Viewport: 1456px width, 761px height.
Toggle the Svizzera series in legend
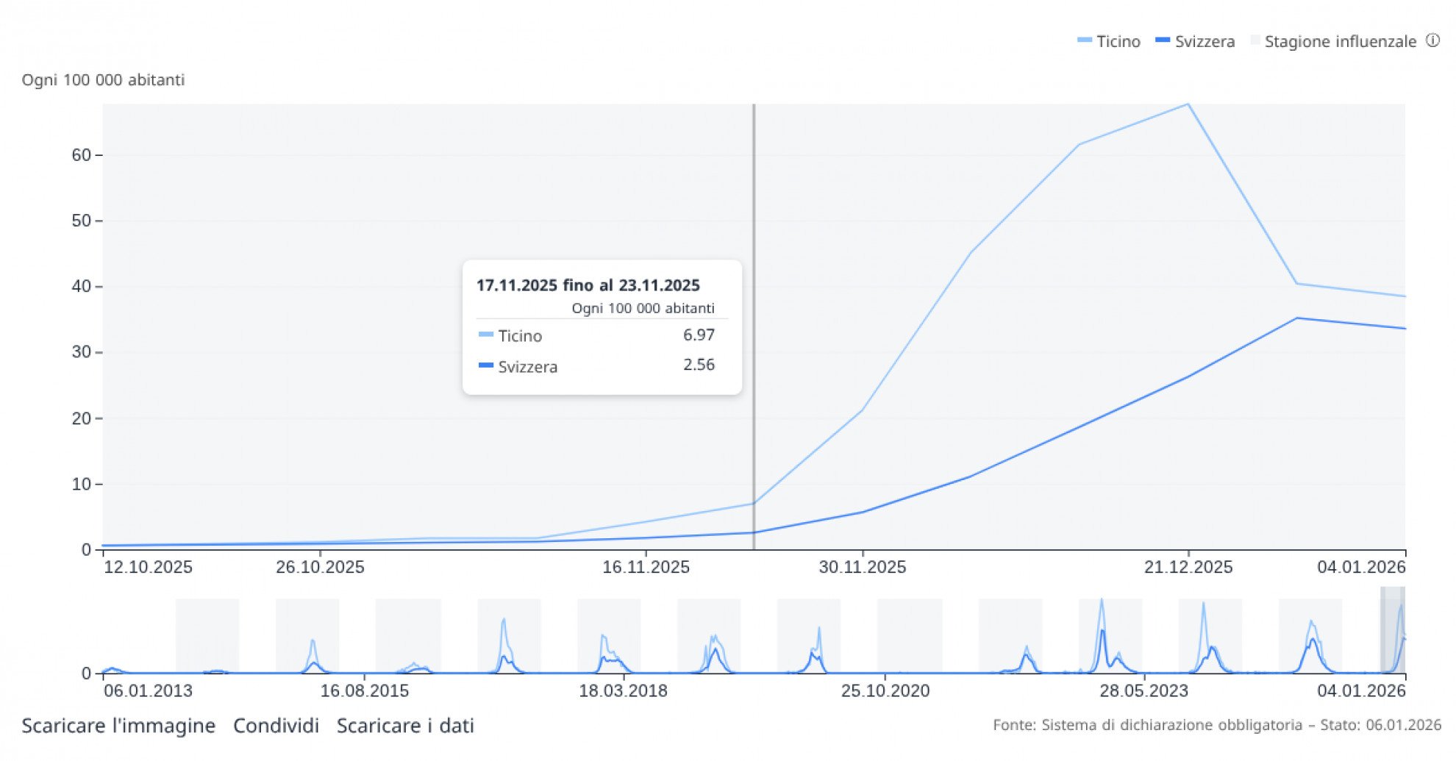[x=1195, y=42]
